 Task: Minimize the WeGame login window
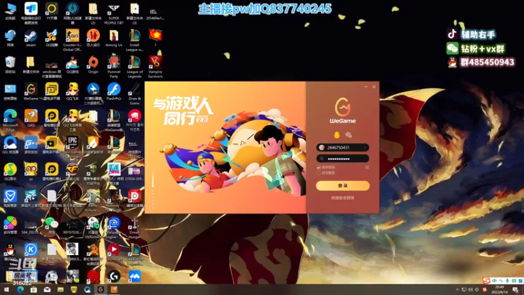pos(366,87)
